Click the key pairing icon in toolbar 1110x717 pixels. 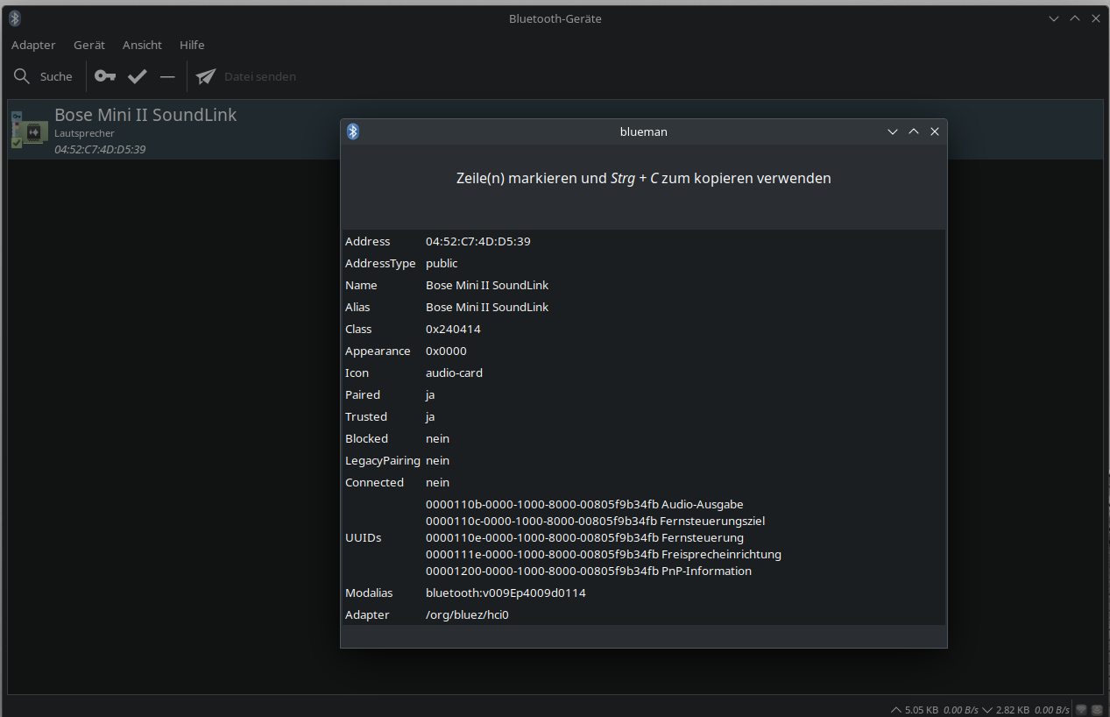tap(105, 76)
